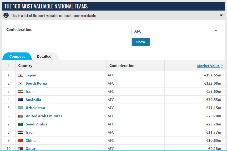Switch to the Detailed tab
Viewport: 227px width, 151px height.
(44, 56)
